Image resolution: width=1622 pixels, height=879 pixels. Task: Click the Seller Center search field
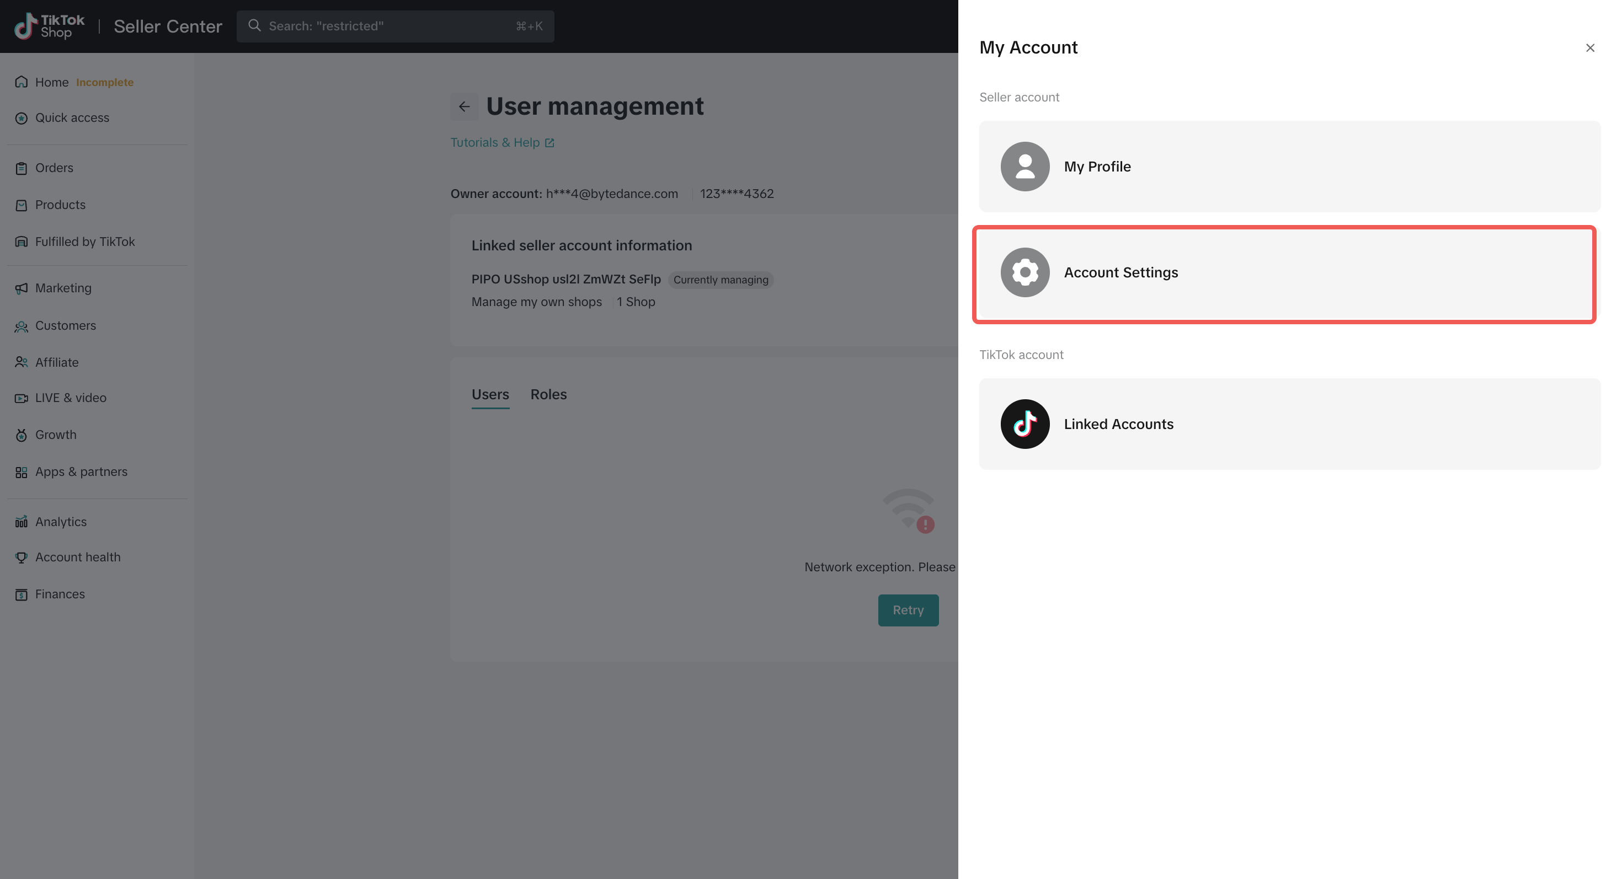coord(395,26)
